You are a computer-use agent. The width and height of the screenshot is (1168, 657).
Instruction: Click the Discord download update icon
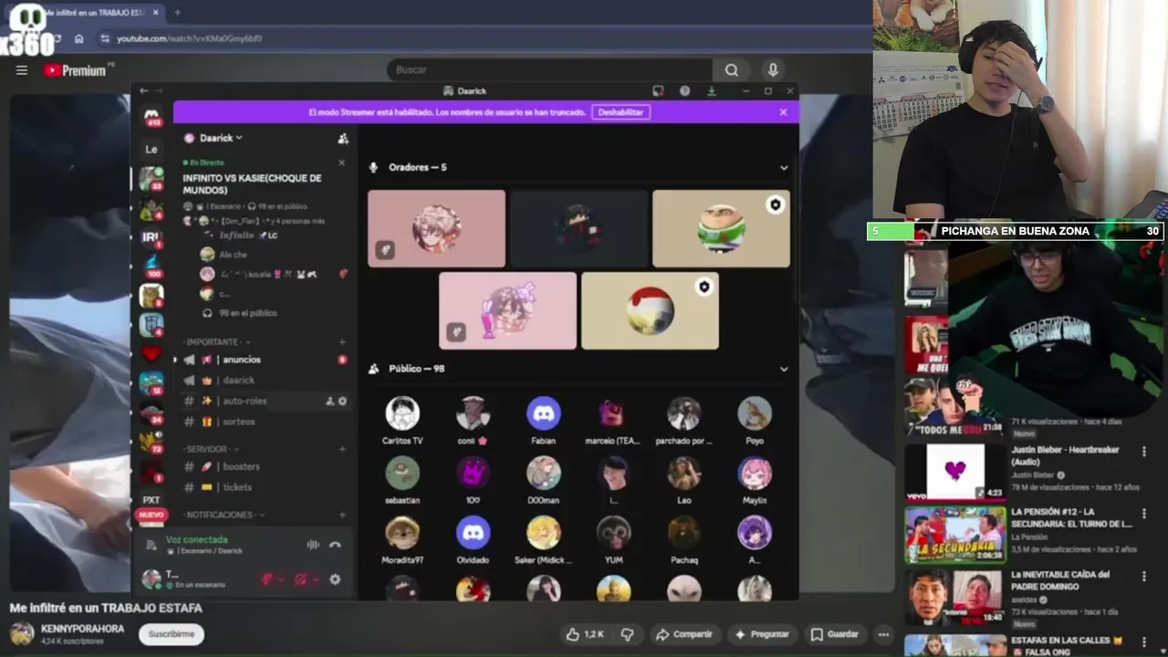pos(712,91)
